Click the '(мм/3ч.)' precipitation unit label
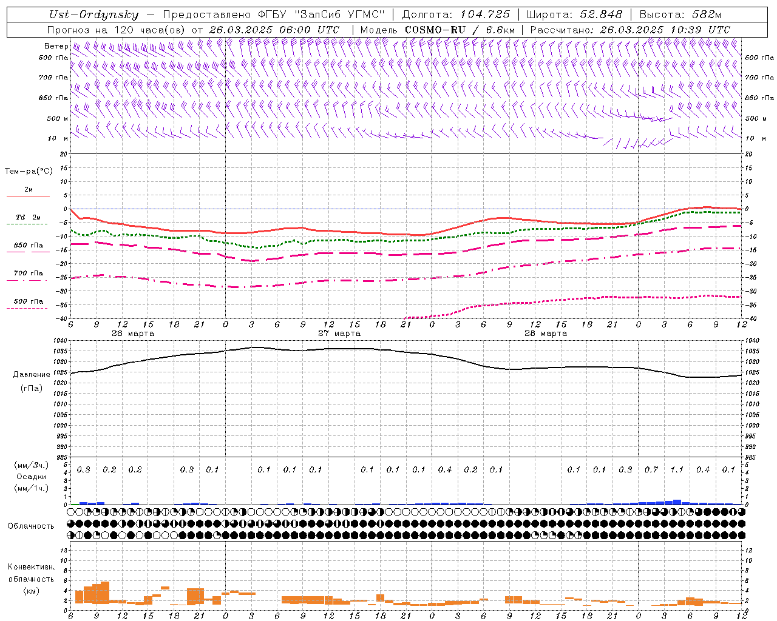777x621 pixels. [x=32, y=466]
